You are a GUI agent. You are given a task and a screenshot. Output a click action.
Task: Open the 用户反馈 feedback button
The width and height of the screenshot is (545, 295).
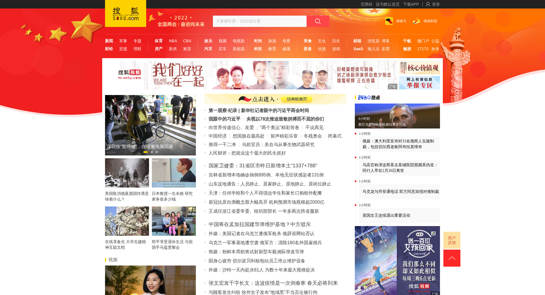pyautogui.click(x=452, y=240)
